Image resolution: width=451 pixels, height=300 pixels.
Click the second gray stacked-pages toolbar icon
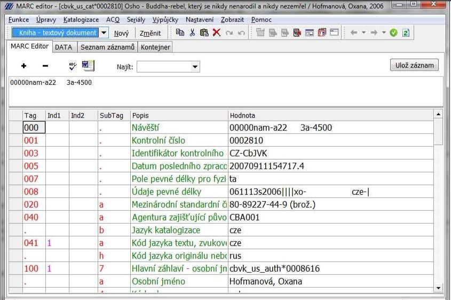pos(273,33)
